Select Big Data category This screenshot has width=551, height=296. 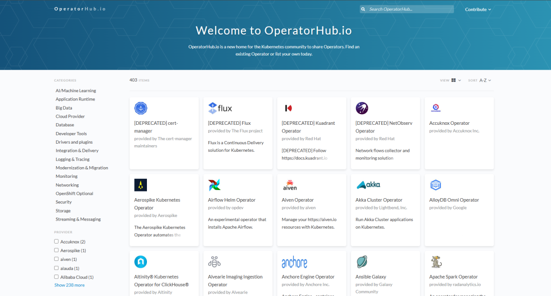click(64, 107)
